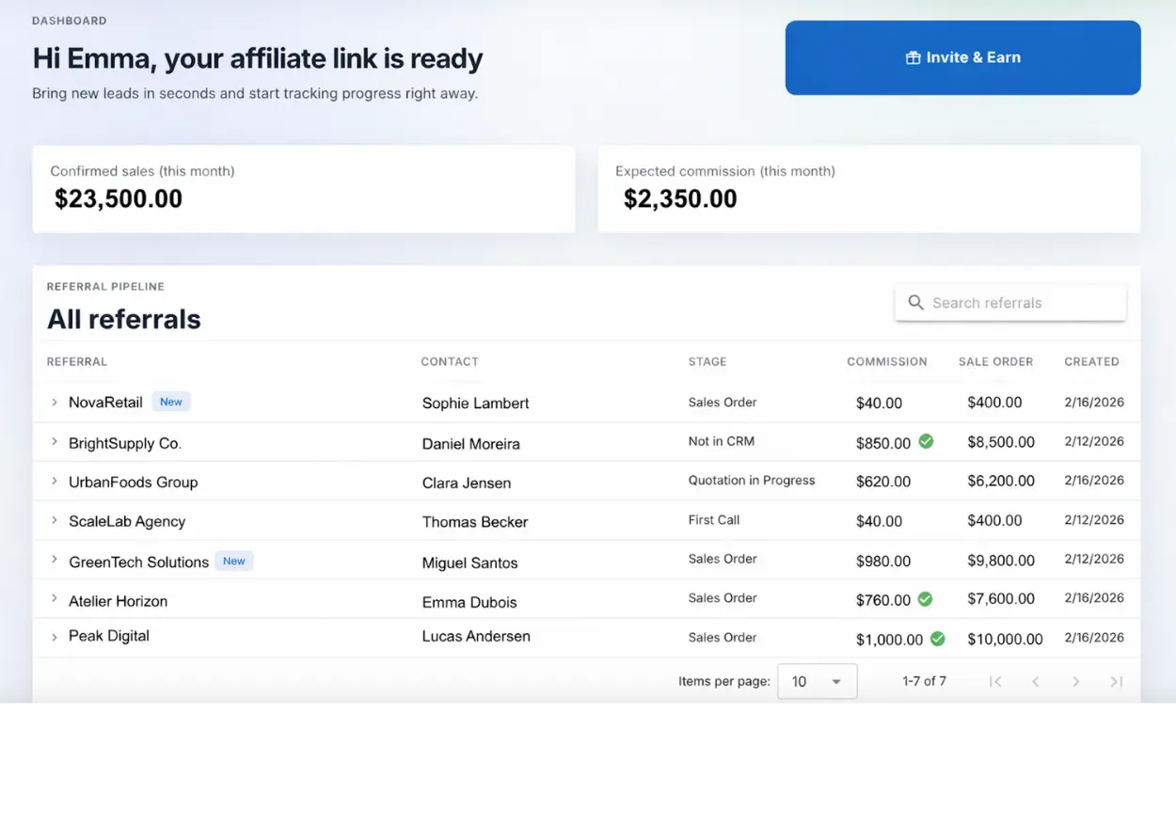Go to the first page icon
Viewport: 1176px width, 823px height.
pyautogui.click(x=995, y=682)
